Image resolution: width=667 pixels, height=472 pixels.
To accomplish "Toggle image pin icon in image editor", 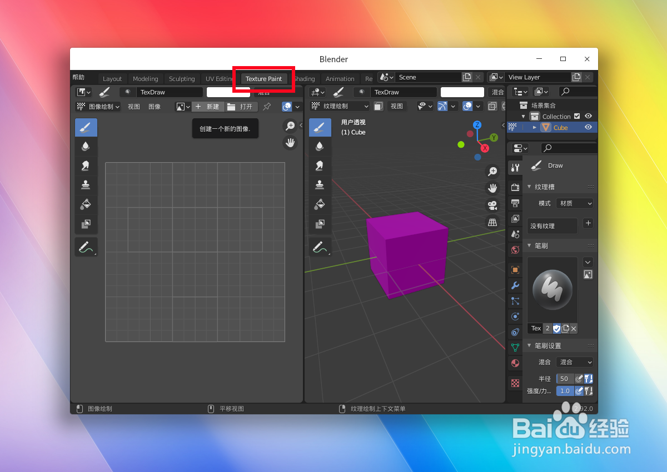I will pyautogui.click(x=267, y=106).
